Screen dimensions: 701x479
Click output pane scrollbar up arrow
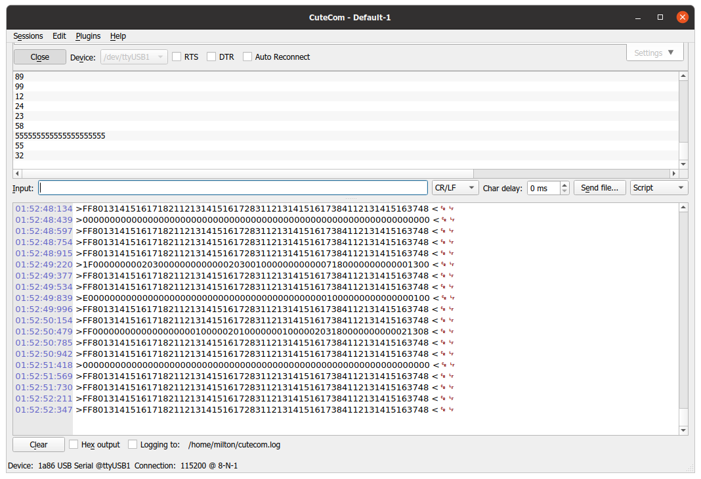[683, 207]
